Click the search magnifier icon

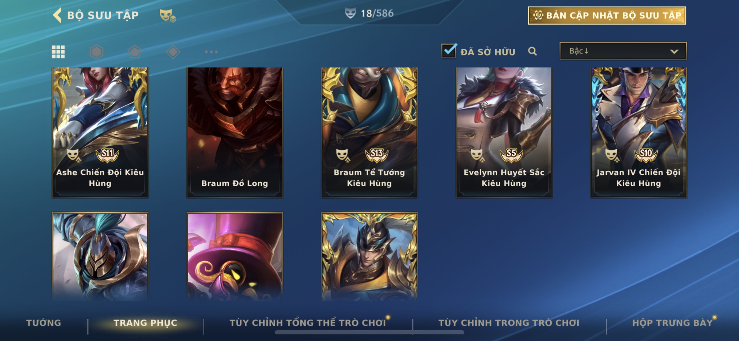pos(533,51)
